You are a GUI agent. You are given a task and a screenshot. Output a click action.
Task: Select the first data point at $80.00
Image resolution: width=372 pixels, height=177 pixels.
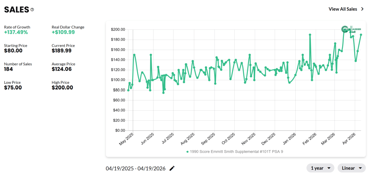tap(128, 90)
